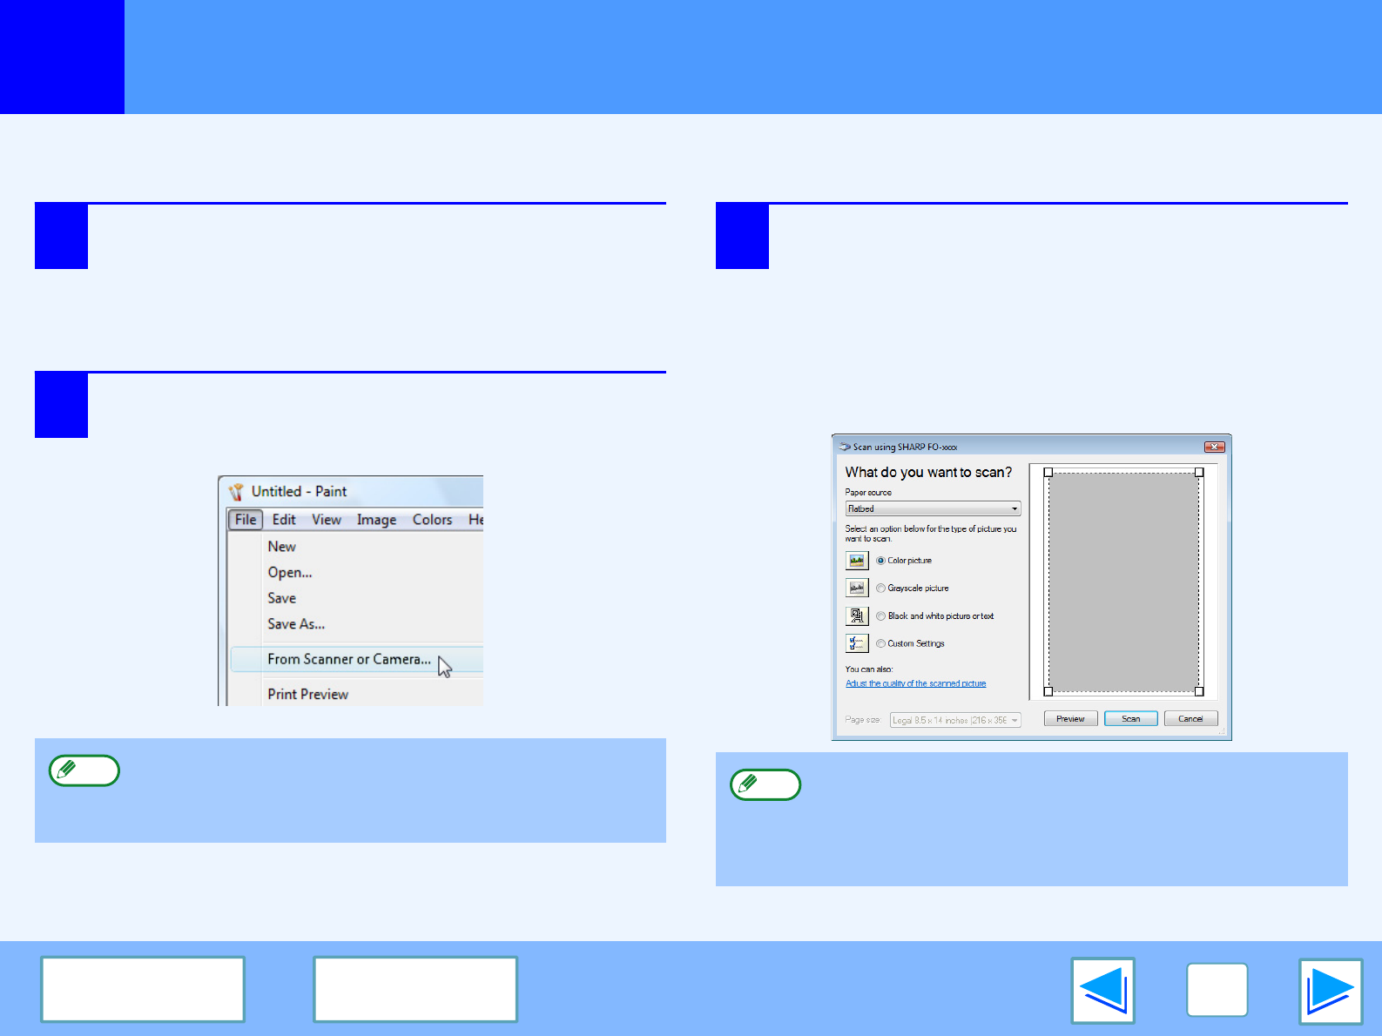
Task: Choose the Custom Settings radio option
Action: pos(880,643)
